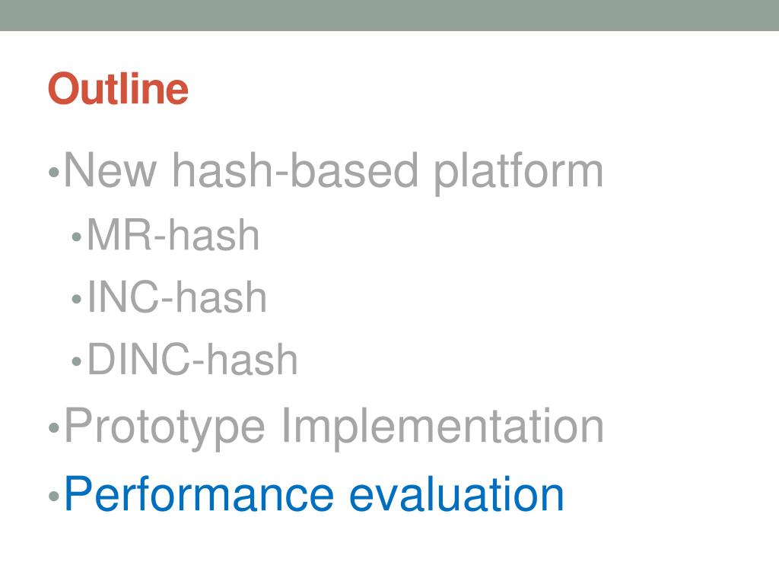Click the gray header bar at the top
This screenshot has width=779, height=584.
pyautogui.click(x=389, y=15)
